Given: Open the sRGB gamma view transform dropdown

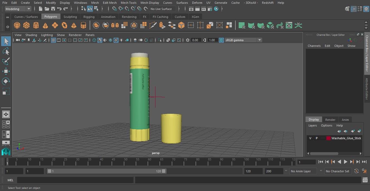Looking at the screenshot, I should pos(243,40).
